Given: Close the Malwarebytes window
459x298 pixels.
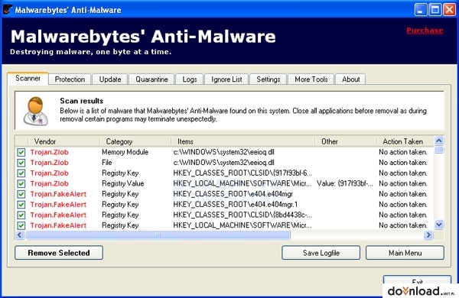Looking at the screenshot, I should (449, 10).
